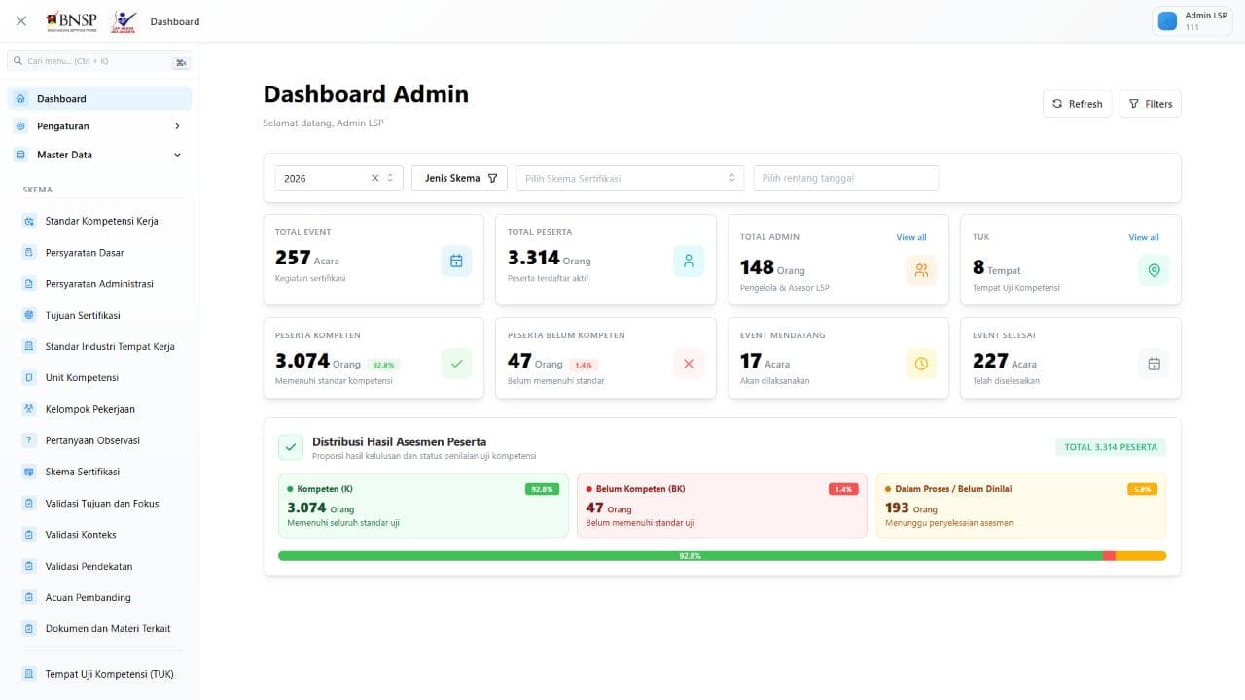Click the Standar Kompetensi Kerja icon

pos(28,221)
